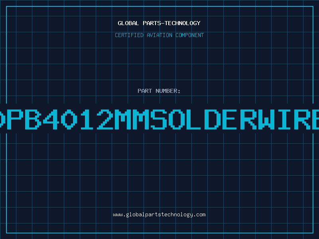
Task: Click the PART NUMBER: label
Action: (x=159, y=91)
